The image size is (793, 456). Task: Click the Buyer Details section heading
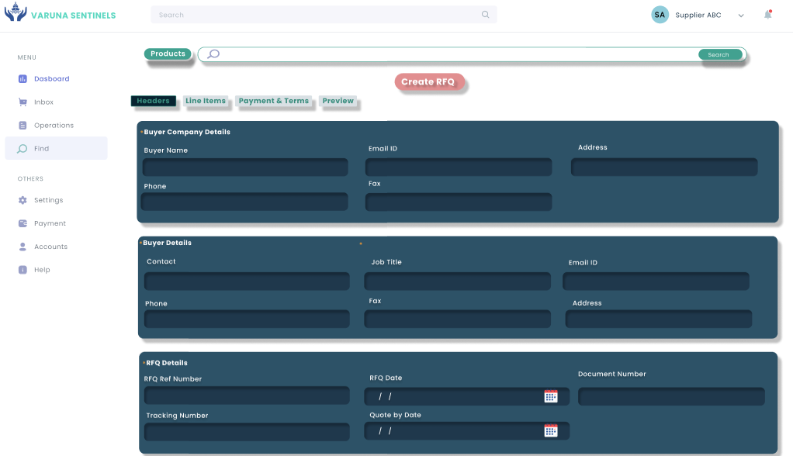[x=168, y=243]
